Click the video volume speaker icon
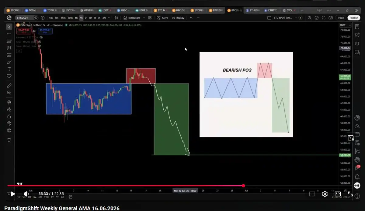Screen dimensions: 365x211 click(26, 194)
